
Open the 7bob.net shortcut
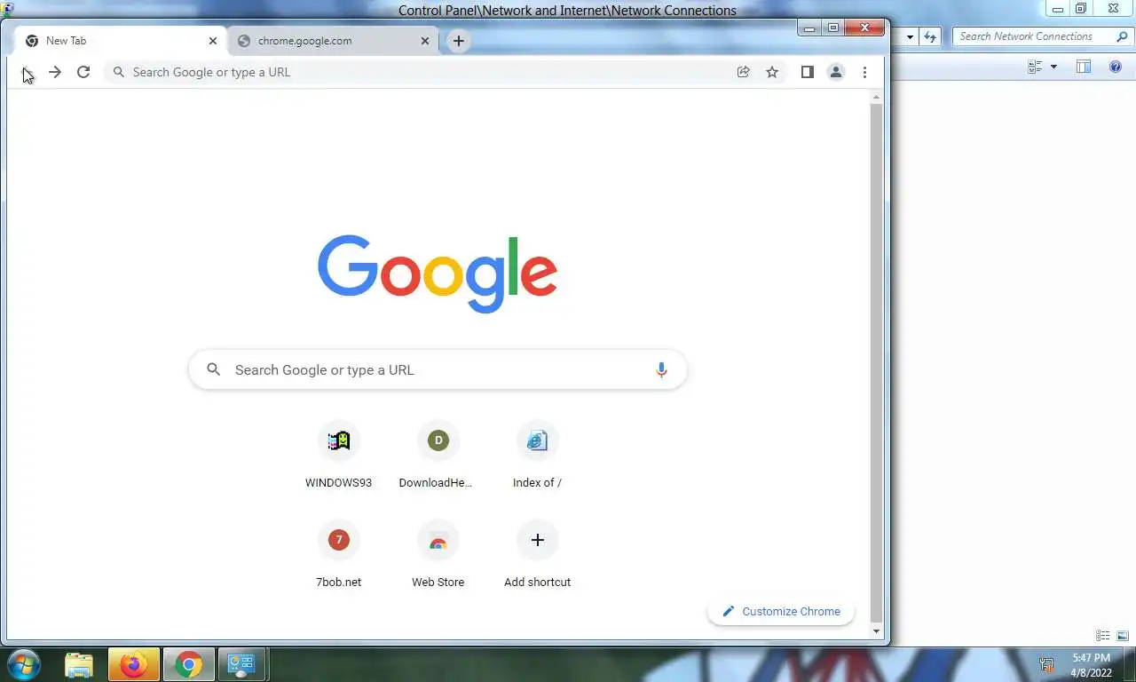click(x=338, y=555)
